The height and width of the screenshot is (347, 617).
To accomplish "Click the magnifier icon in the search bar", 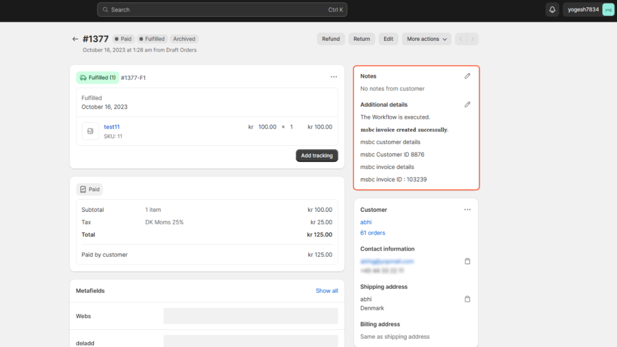I will [x=106, y=10].
